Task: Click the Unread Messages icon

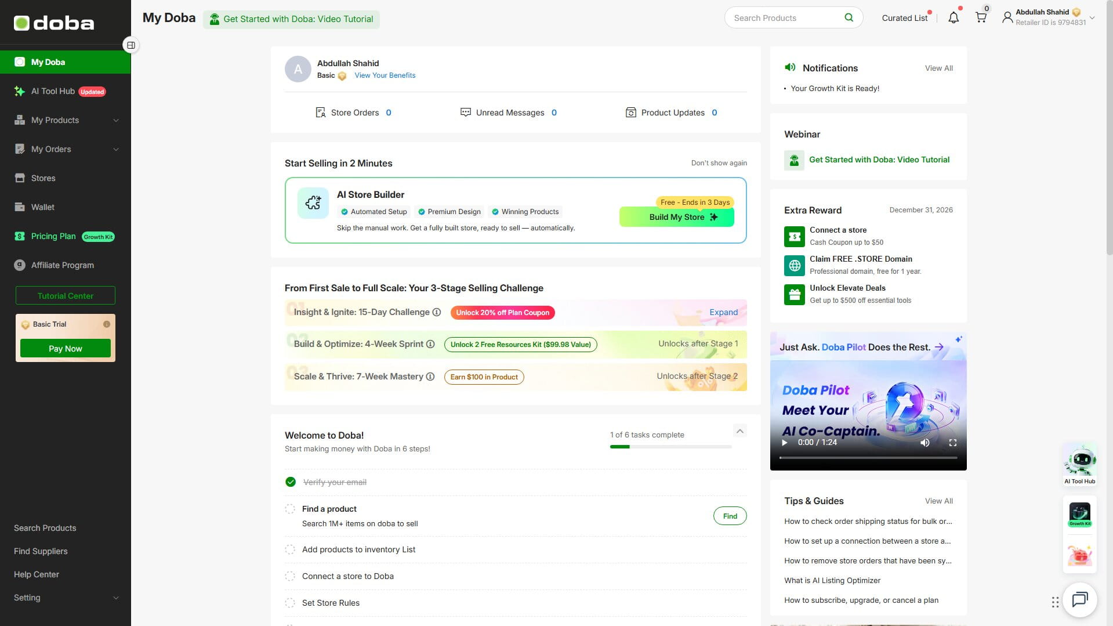Action: (465, 113)
